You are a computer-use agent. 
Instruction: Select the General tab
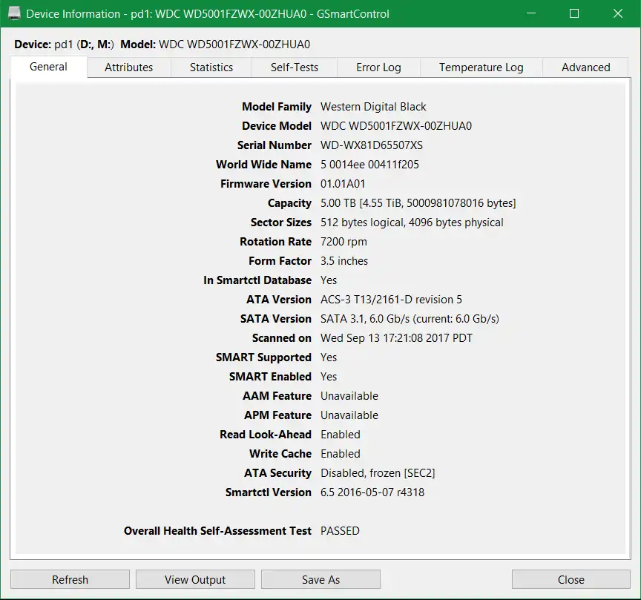[47, 66]
